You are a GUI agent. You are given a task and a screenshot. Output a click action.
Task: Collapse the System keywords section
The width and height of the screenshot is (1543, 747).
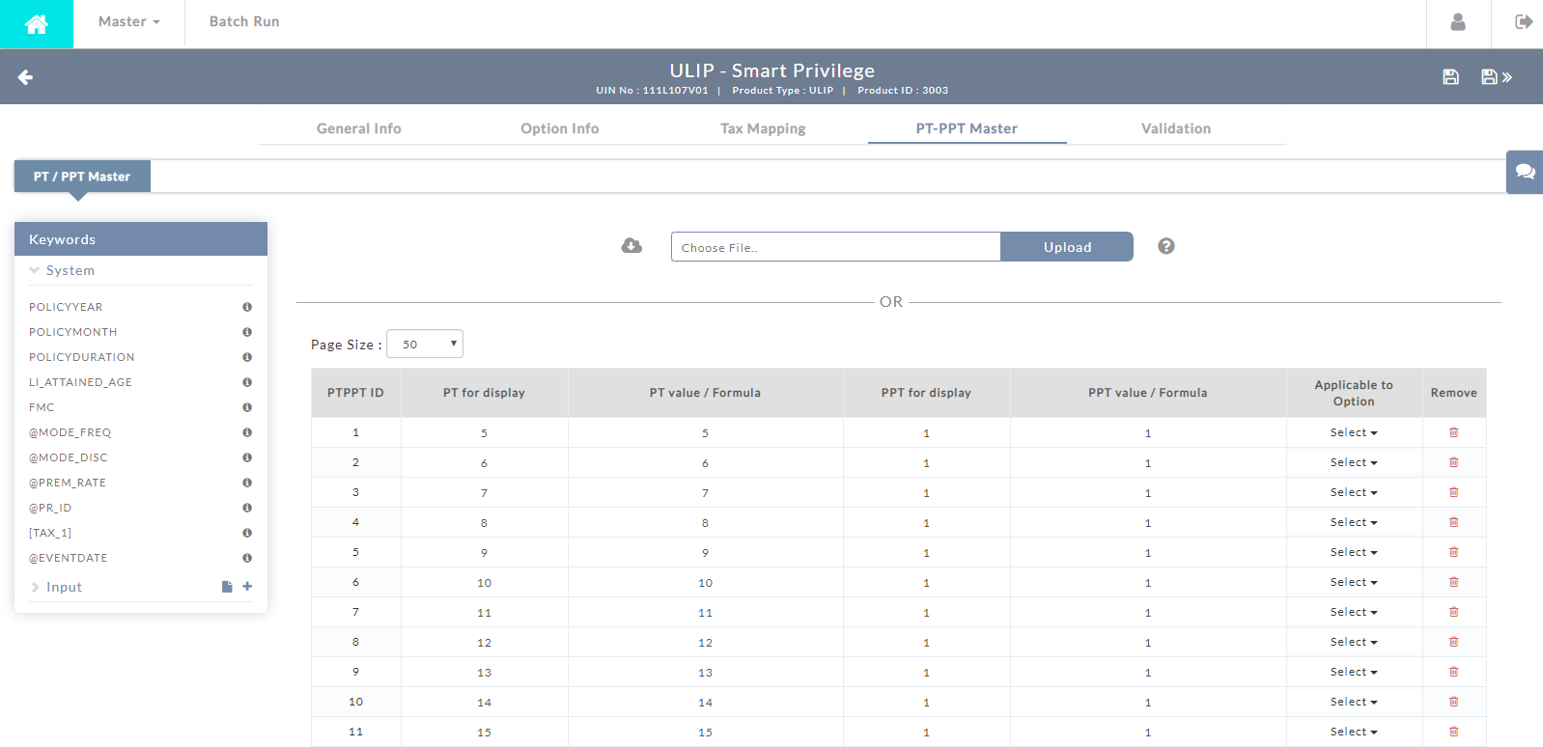pos(36,270)
